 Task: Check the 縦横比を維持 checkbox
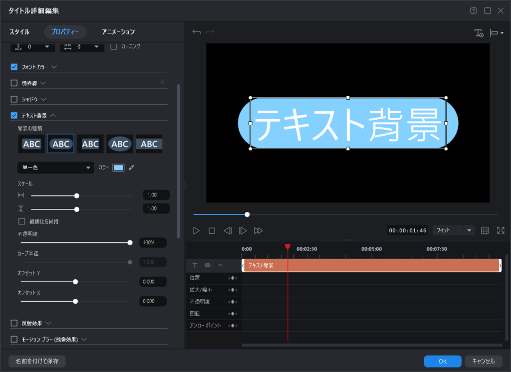[x=21, y=221]
